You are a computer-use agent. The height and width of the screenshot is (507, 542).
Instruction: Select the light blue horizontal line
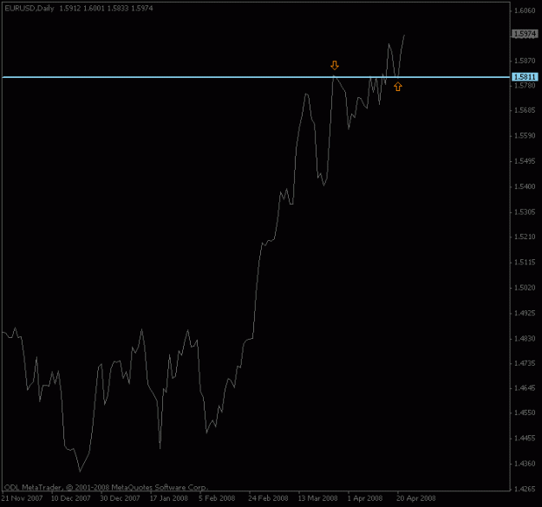click(256, 77)
